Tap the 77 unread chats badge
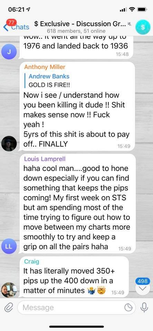This screenshot has height=331, width=153. [x=11, y=22]
